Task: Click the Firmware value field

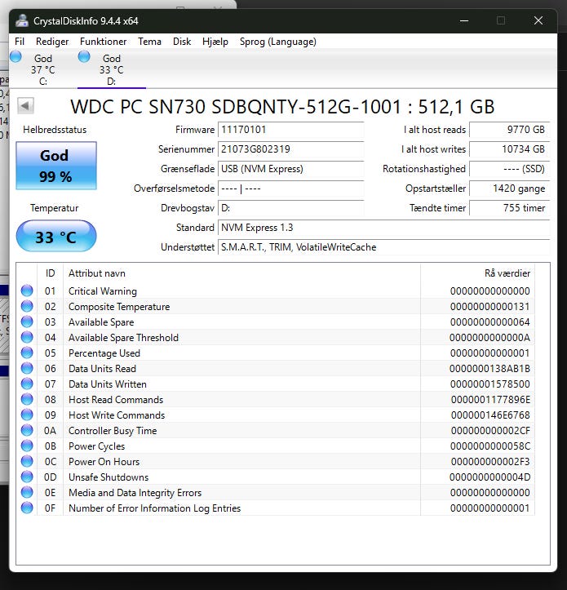Action: point(290,130)
